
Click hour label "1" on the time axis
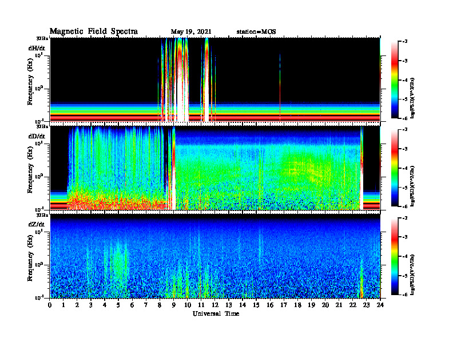click(x=63, y=305)
